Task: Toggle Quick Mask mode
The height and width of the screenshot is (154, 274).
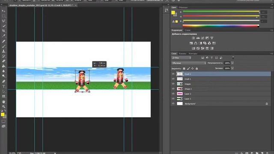Action: pos(3,121)
